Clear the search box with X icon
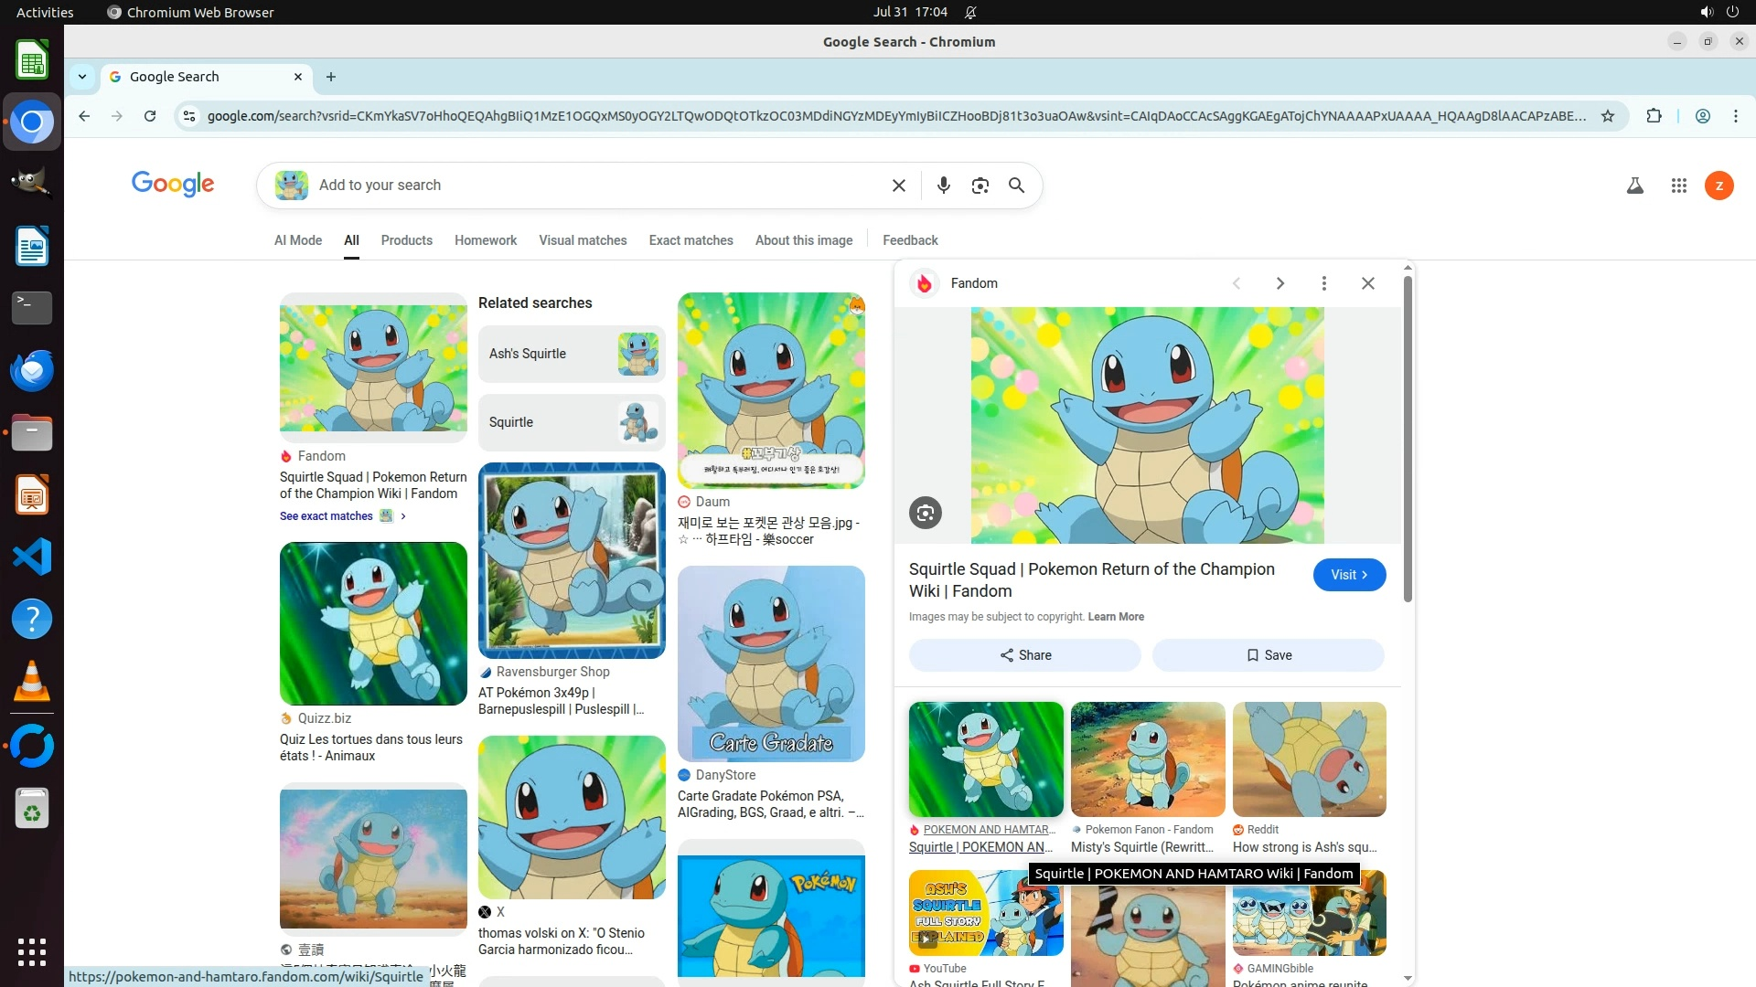The height and width of the screenshot is (987, 1756). 898,186
